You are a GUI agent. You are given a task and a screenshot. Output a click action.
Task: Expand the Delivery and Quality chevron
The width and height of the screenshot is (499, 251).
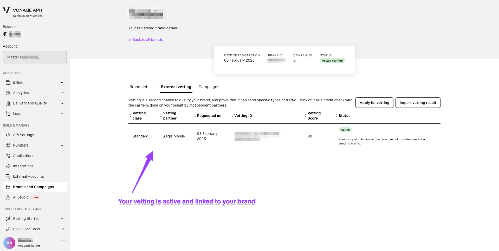pyautogui.click(x=62, y=103)
